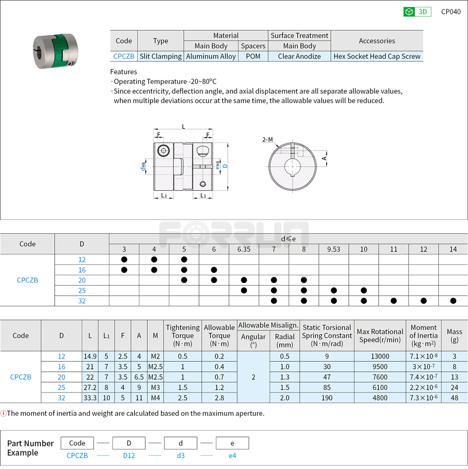The width and height of the screenshot is (468, 469).
Task: Click the dot for D12 with bore 3
Action: click(124, 259)
